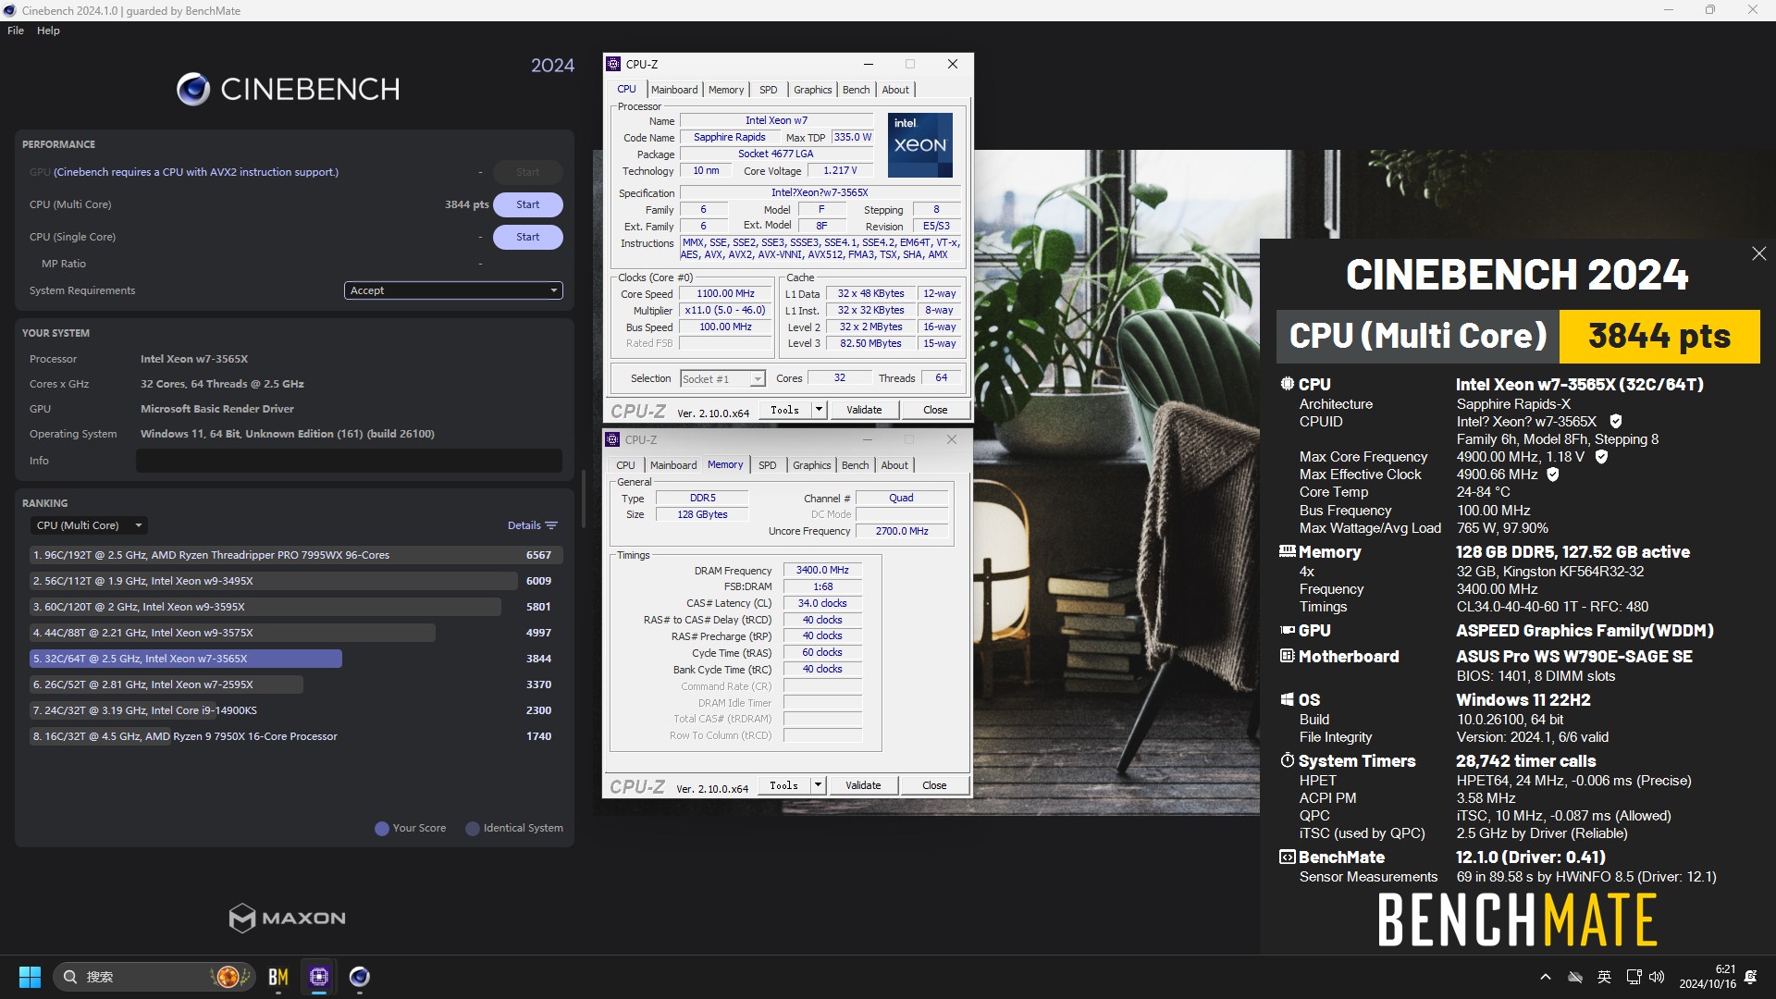
Task: Switch to Memory tab in top CPU-Z
Action: tap(726, 90)
